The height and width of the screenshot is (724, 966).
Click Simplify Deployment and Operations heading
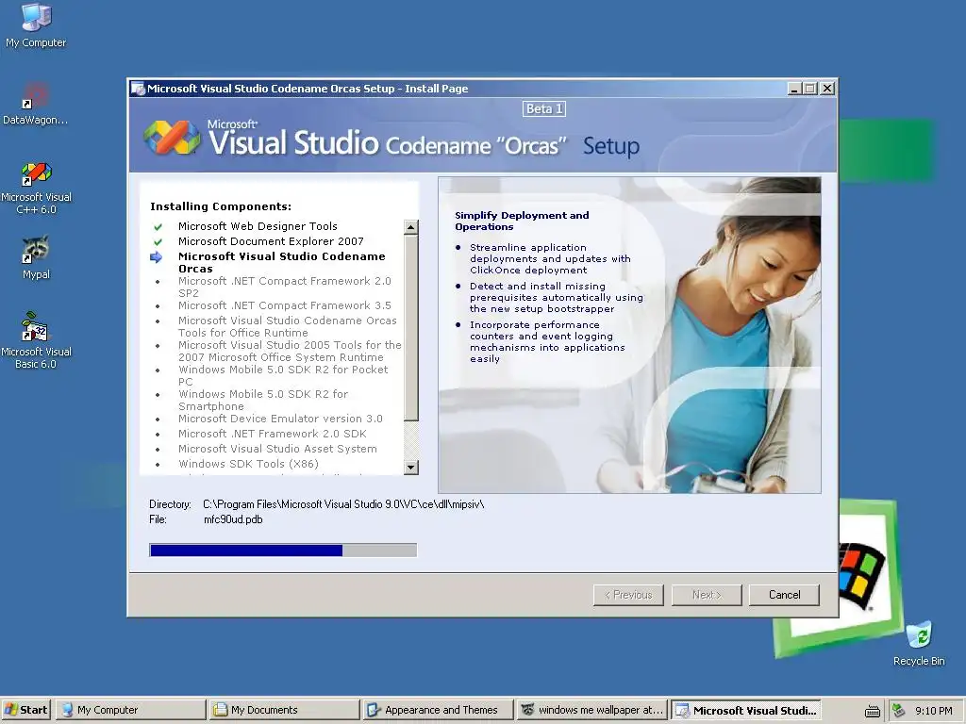point(522,221)
